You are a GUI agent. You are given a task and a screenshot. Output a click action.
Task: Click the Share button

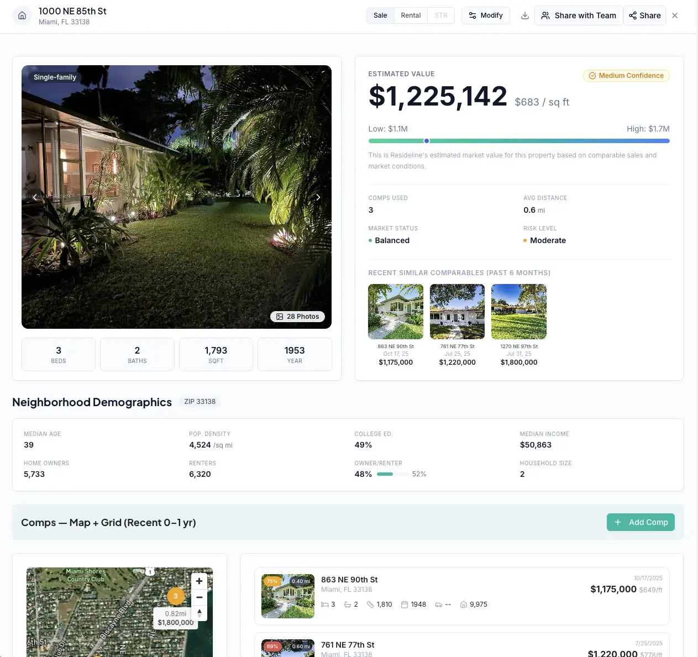[x=645, y=15]
